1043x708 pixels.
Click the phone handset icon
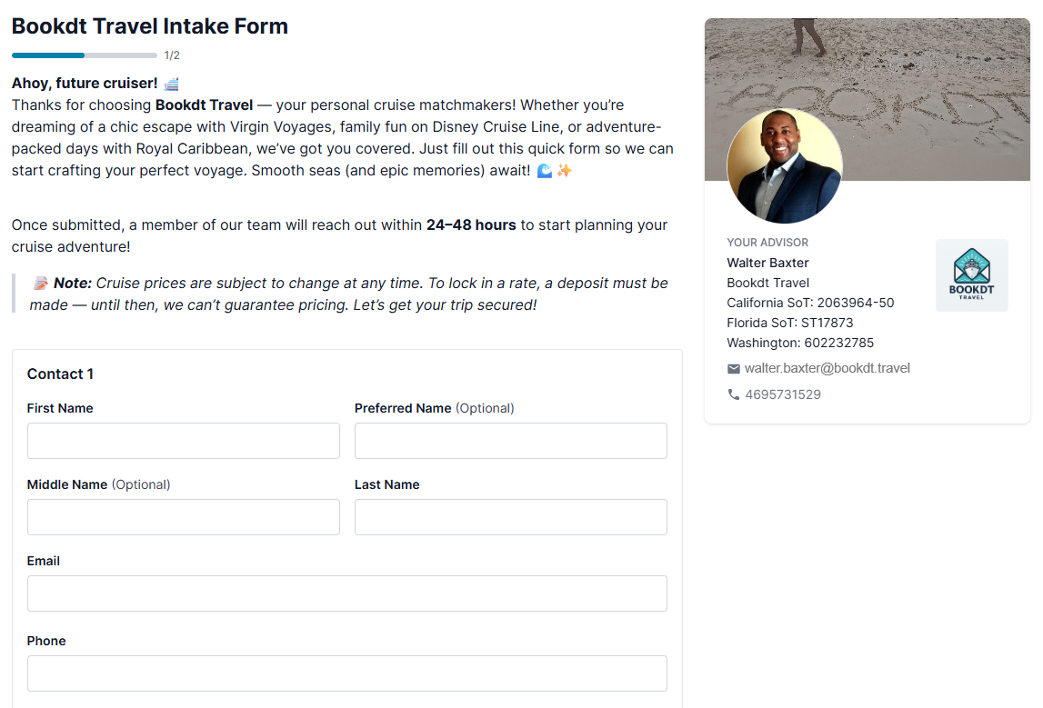(x=733, y=394)
